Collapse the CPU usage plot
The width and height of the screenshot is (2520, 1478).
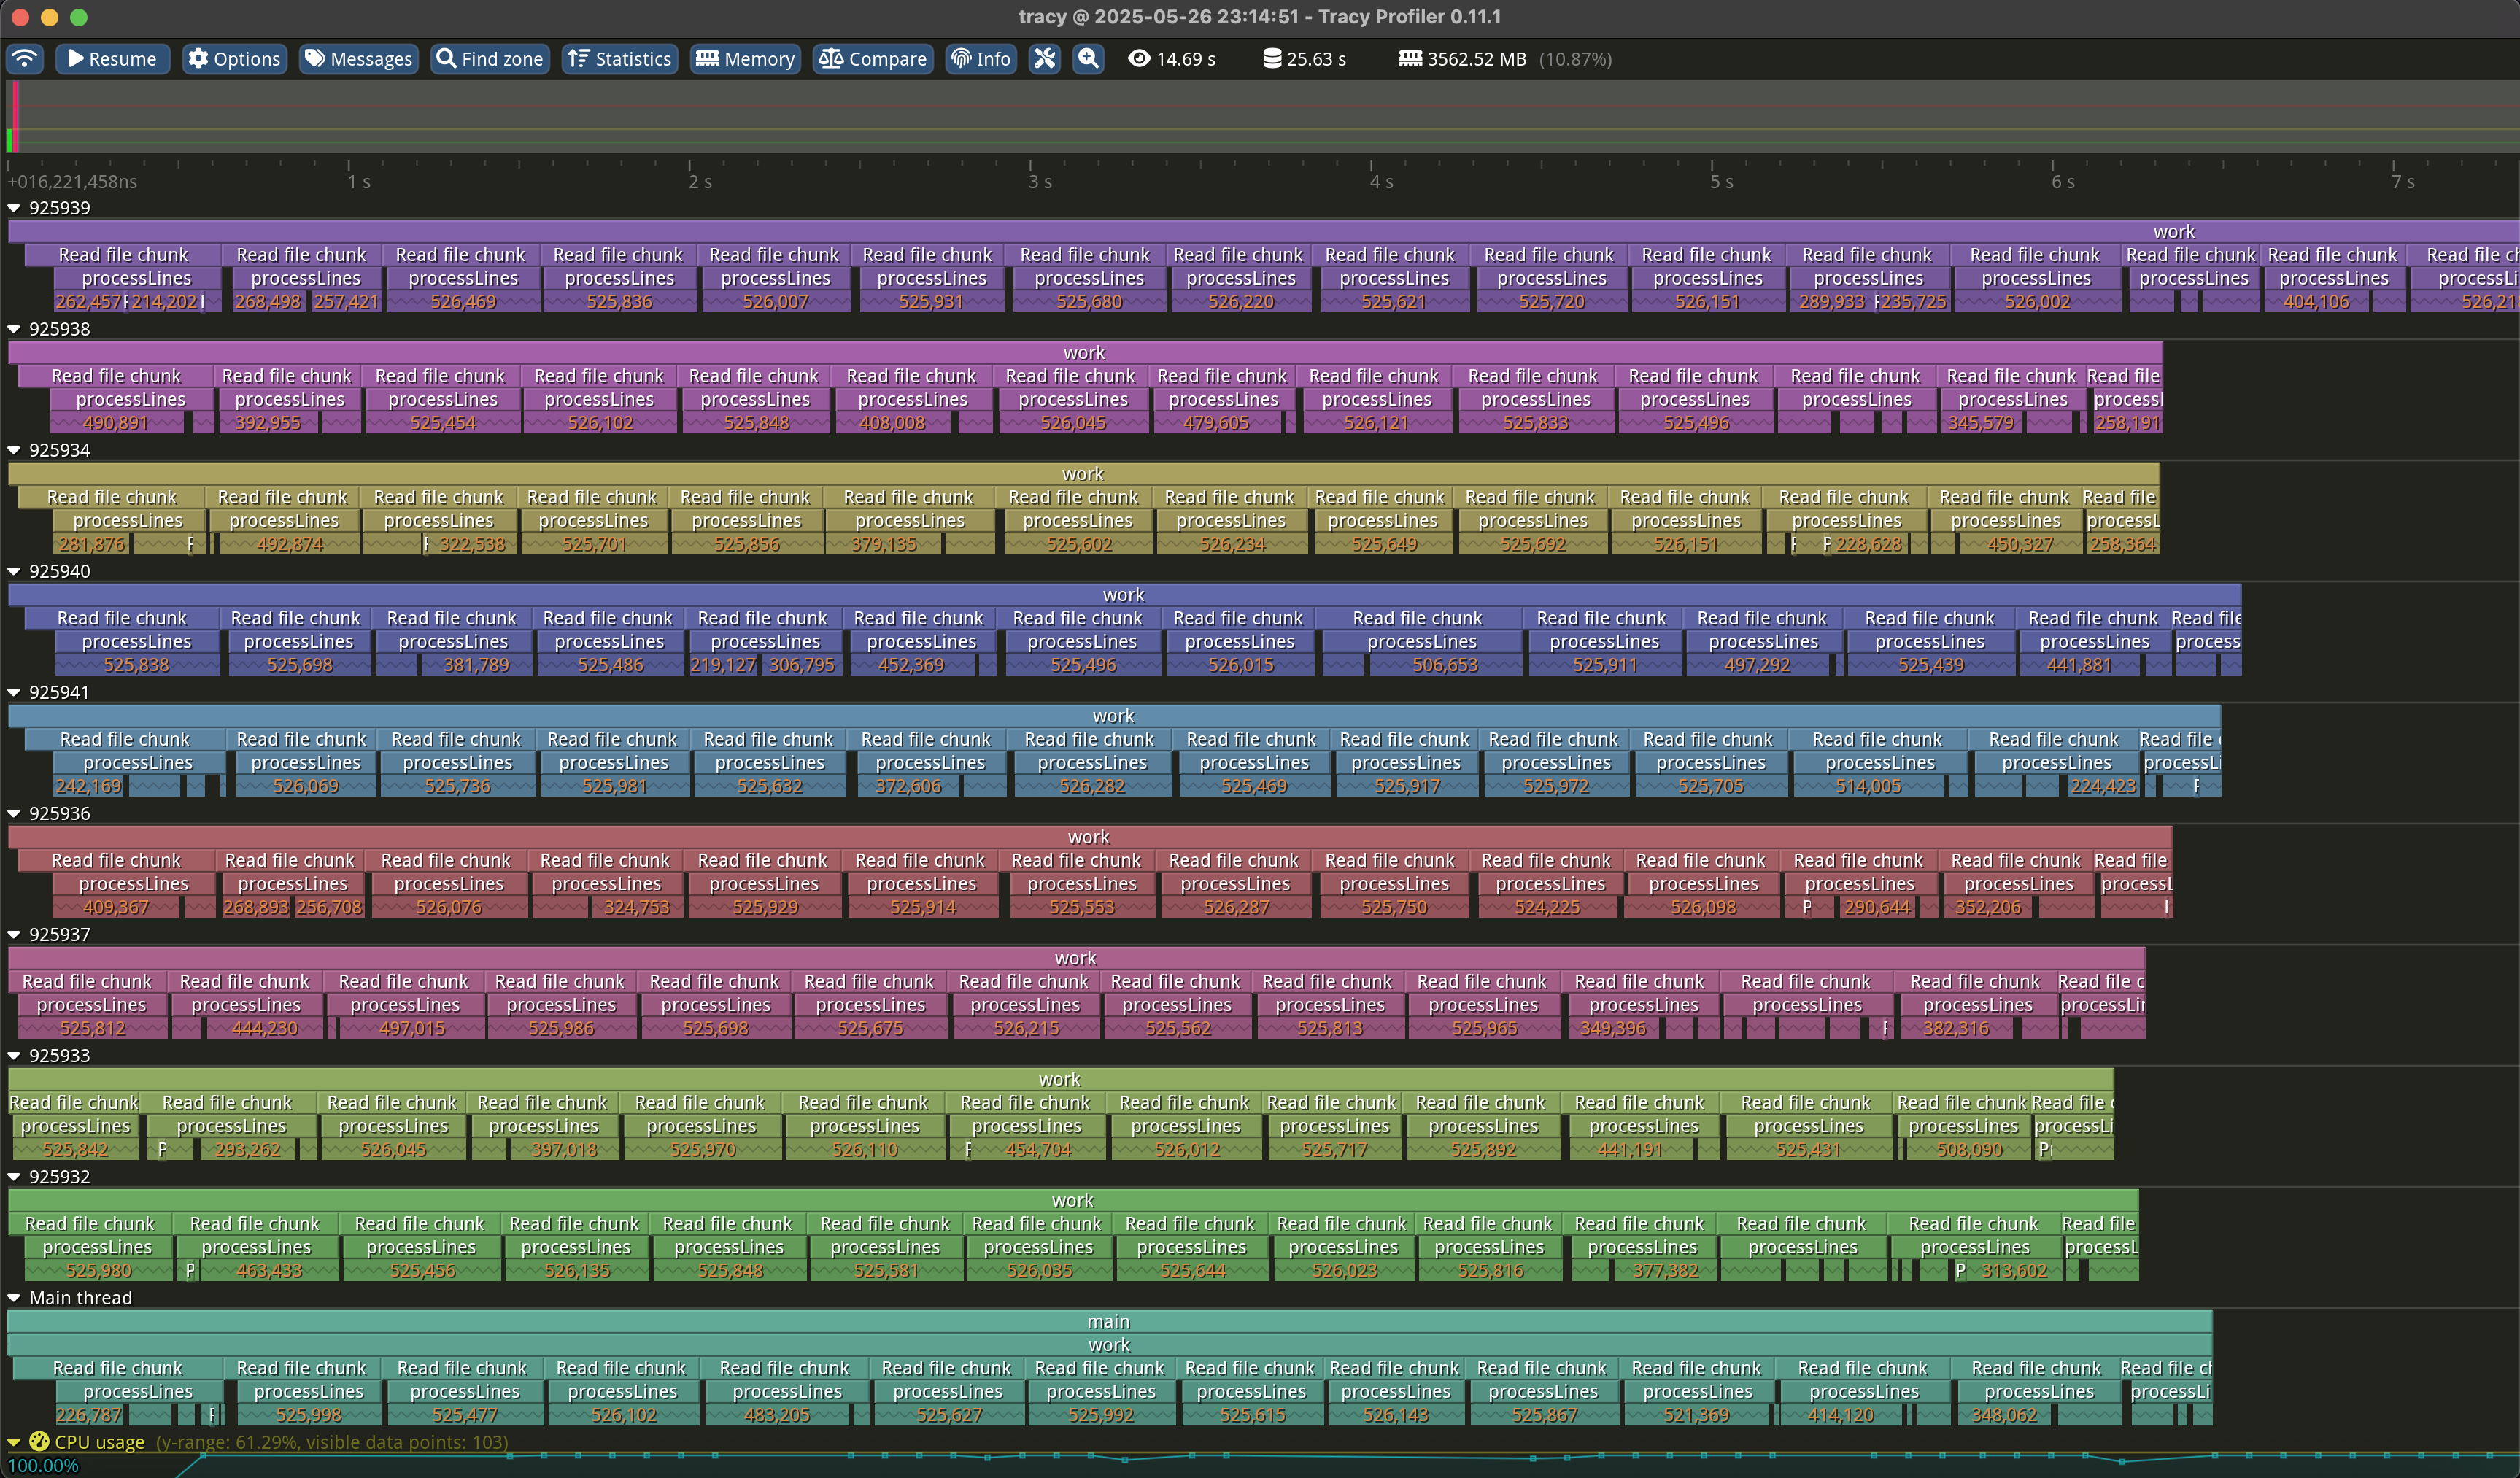[14, 1442]
